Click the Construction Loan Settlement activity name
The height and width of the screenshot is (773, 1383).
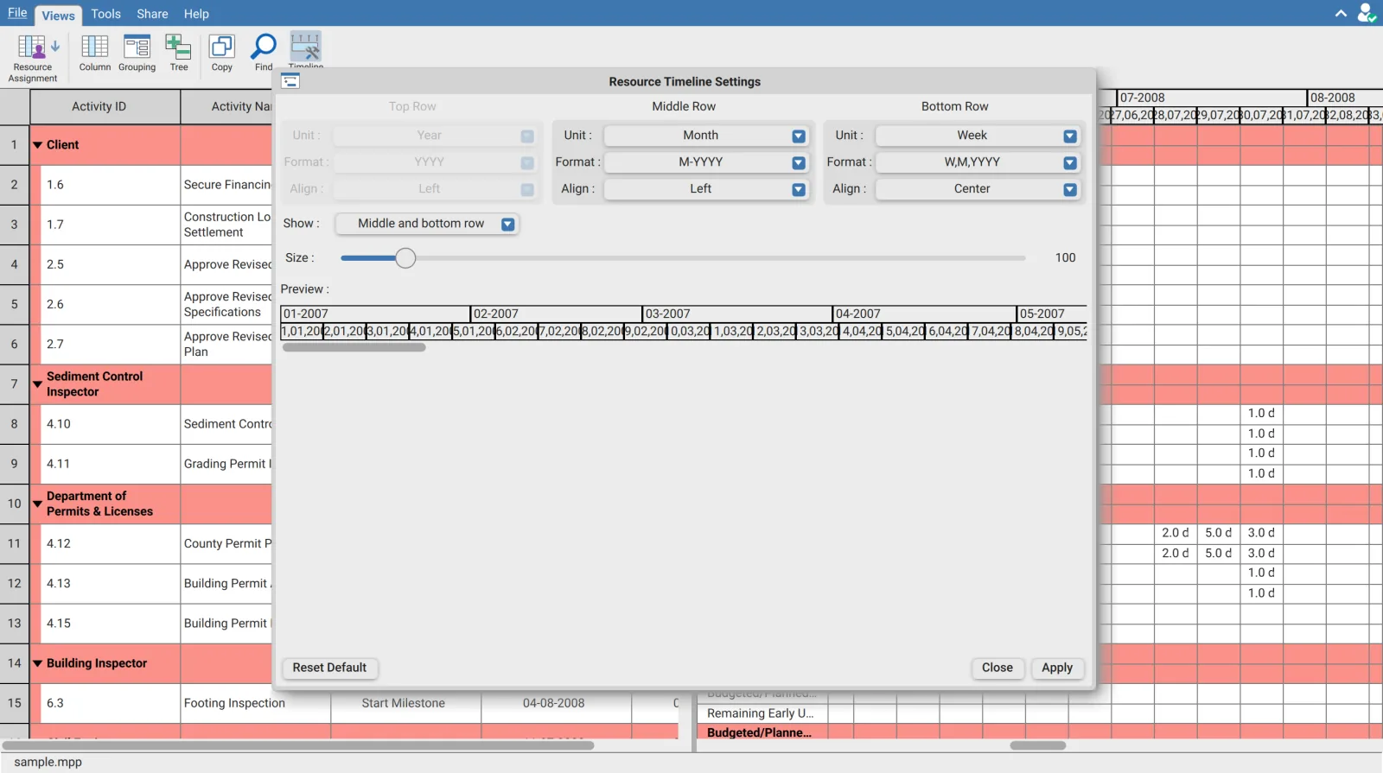pos(227,225)
